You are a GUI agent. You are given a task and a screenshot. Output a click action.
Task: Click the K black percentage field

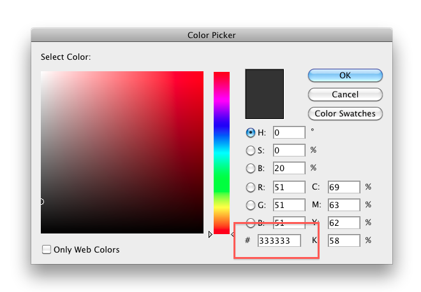(x=344, y=241)
